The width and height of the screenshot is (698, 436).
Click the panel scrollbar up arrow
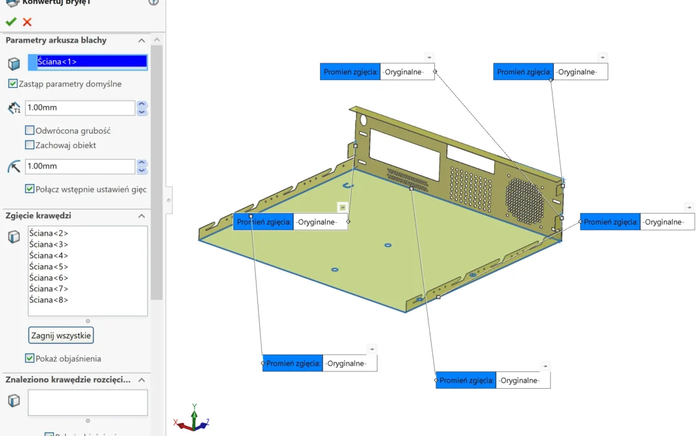coord(156,39)
